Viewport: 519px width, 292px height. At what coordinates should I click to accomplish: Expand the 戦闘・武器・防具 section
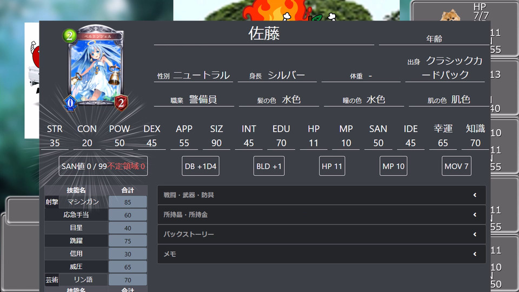(321, 195)
